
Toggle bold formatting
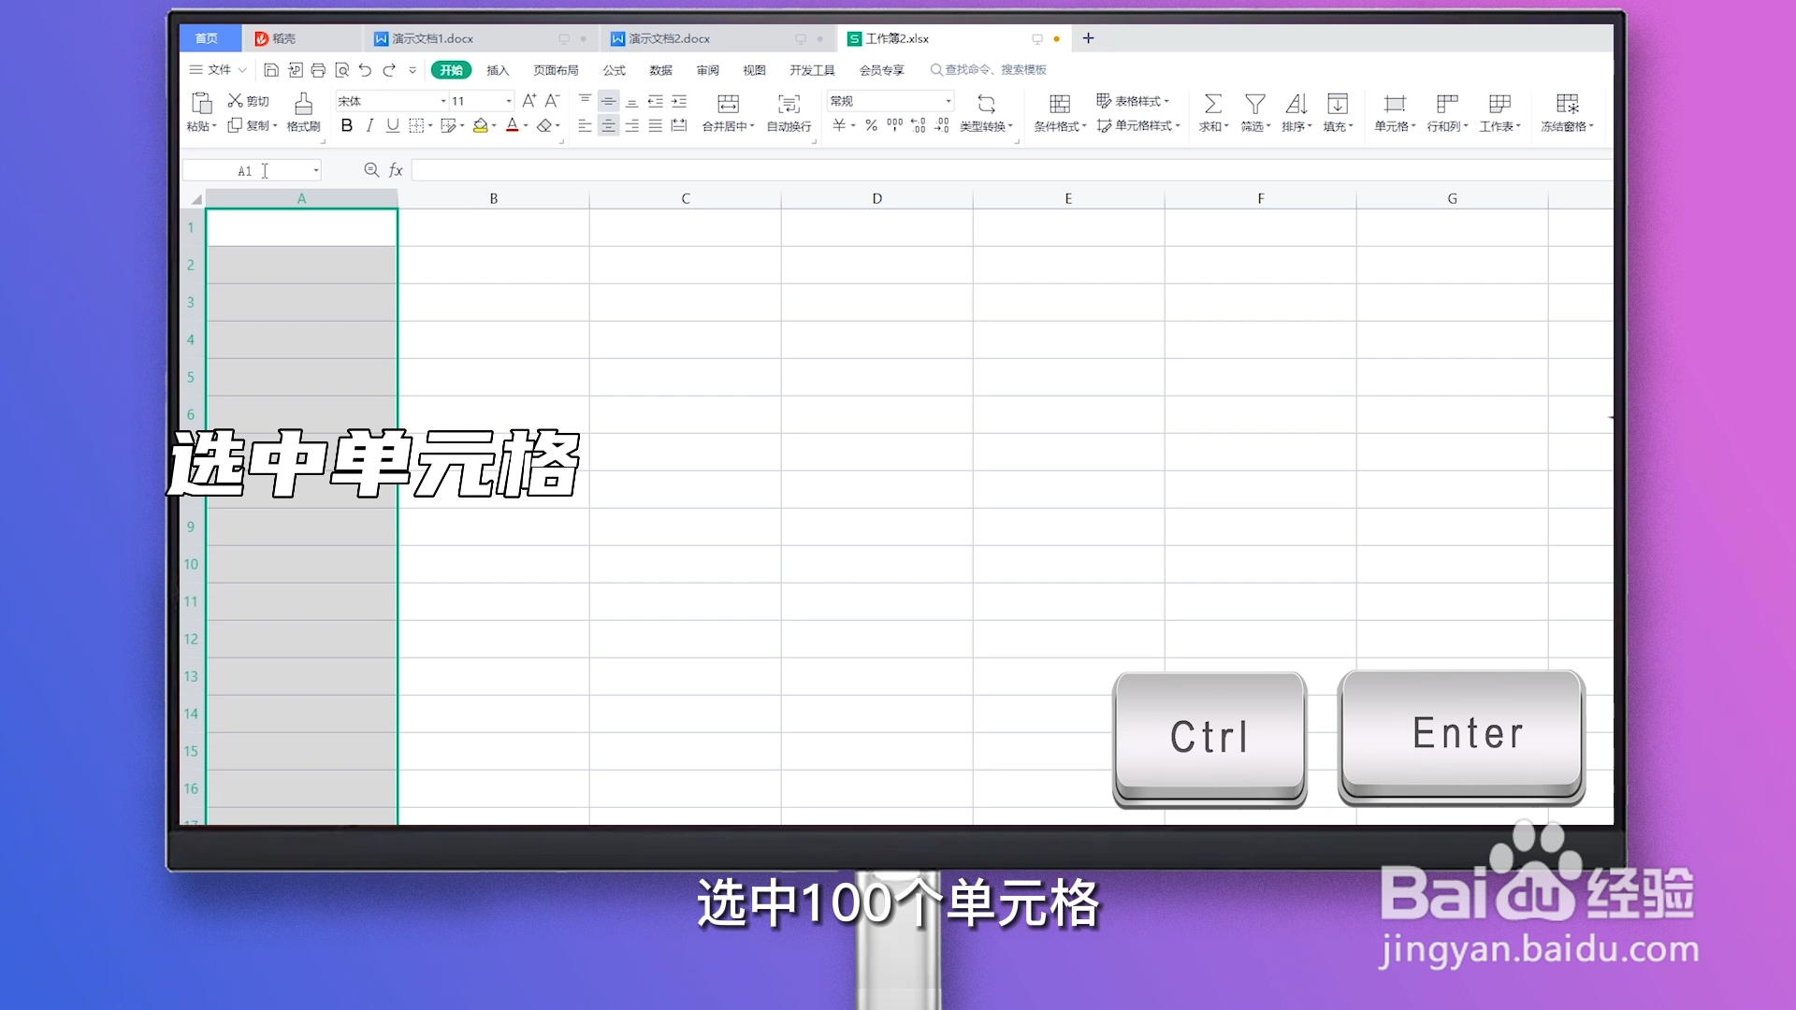347,125
